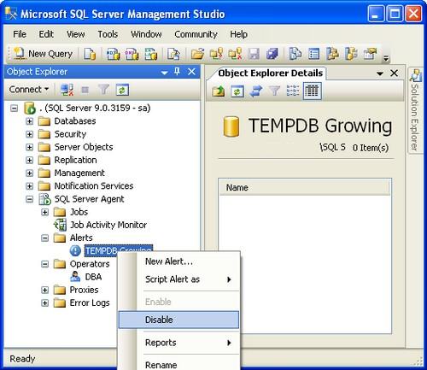Close the Object Explorer Details tab
Viewport: 427px width, 370px height.
(394, 73)
